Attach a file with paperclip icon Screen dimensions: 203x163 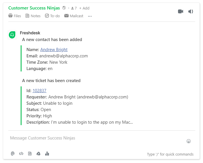[13, 154]
